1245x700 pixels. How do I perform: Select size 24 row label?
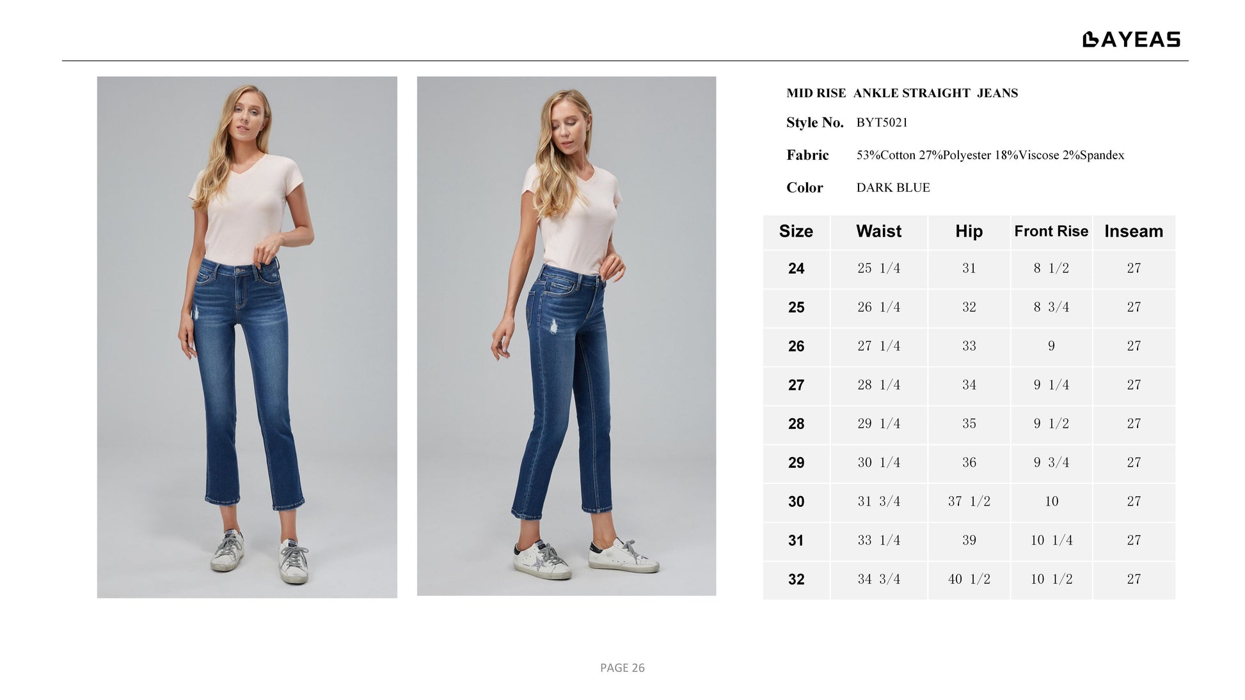(x=796, y=268)
